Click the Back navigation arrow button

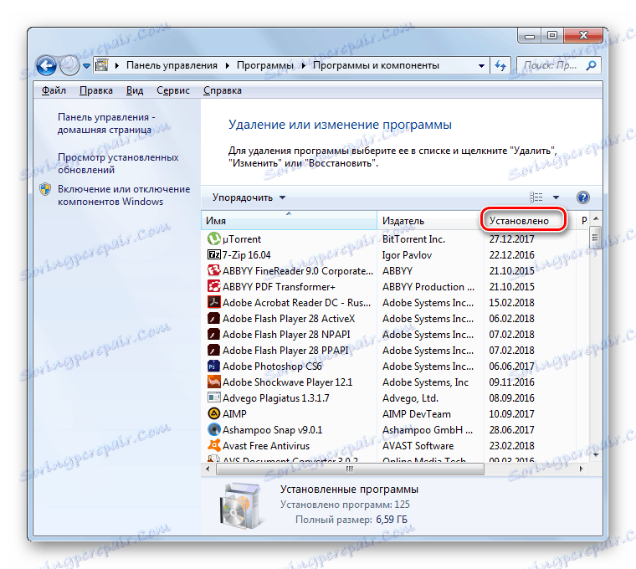pos(46,65)
